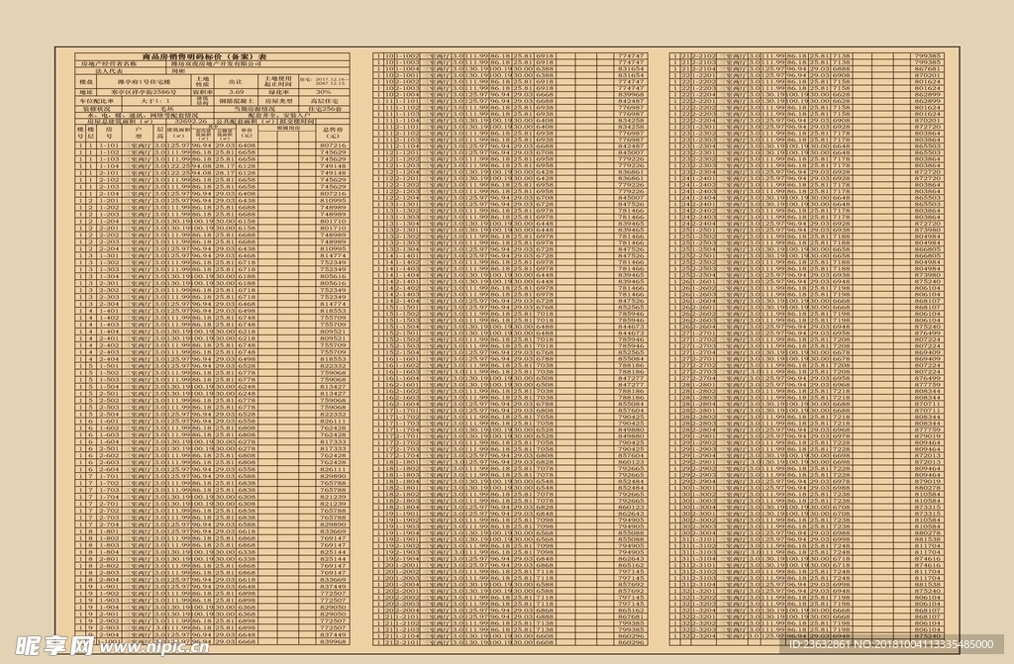Image resolution: width=1014 pixels, height=664 pixels.
Task: Click the 高层住宅 house type cell
Action: (323, 101)
